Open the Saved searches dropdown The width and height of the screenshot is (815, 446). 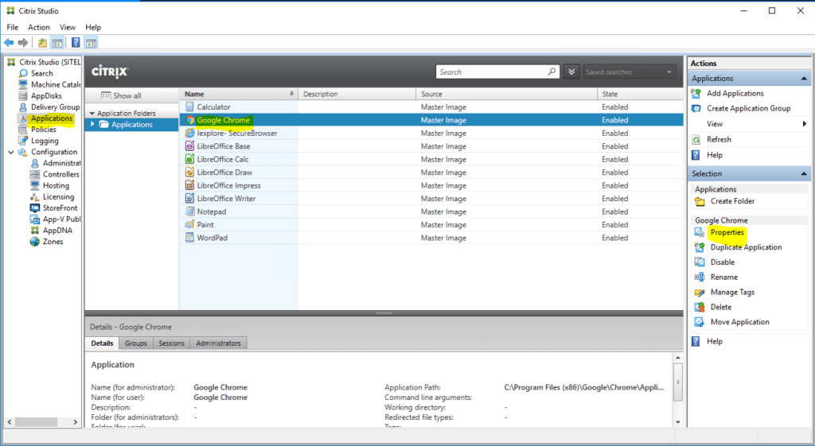point(629,72)
